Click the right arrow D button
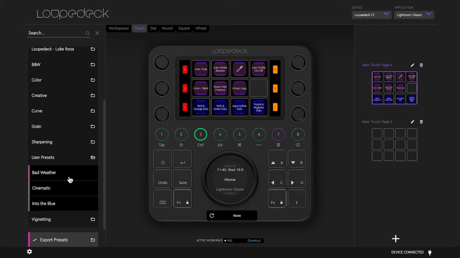 coord(297,179)
